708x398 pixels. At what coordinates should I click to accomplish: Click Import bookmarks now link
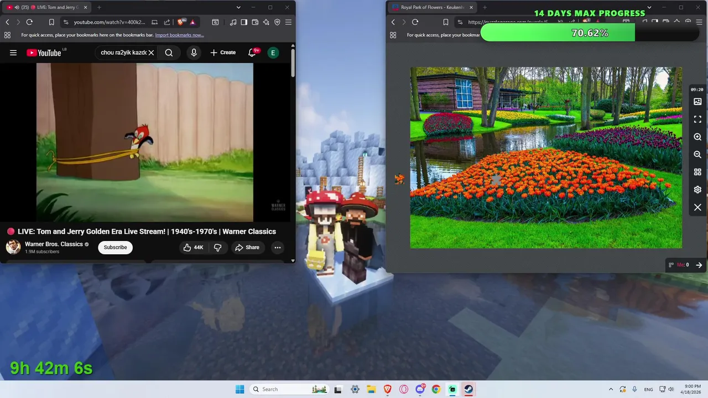point(179,35)
